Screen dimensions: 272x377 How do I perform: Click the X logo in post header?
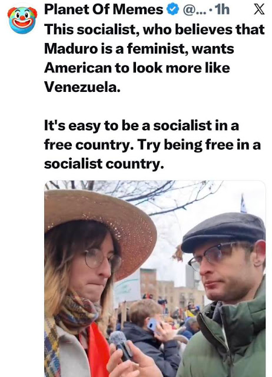259,10
